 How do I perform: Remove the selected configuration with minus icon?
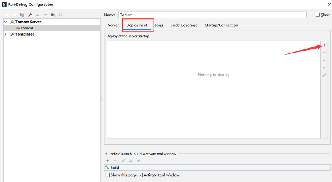point(15,15)
